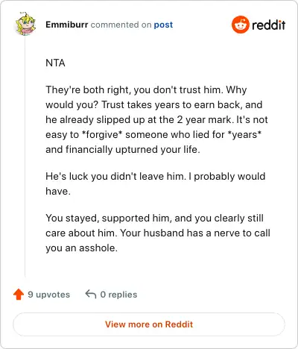Click the orange Reddit Snoo logo

[240, 25]
